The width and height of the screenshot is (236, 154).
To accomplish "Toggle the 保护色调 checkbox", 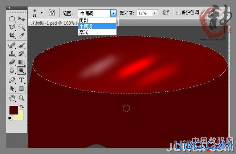I will tap(178, 13).
